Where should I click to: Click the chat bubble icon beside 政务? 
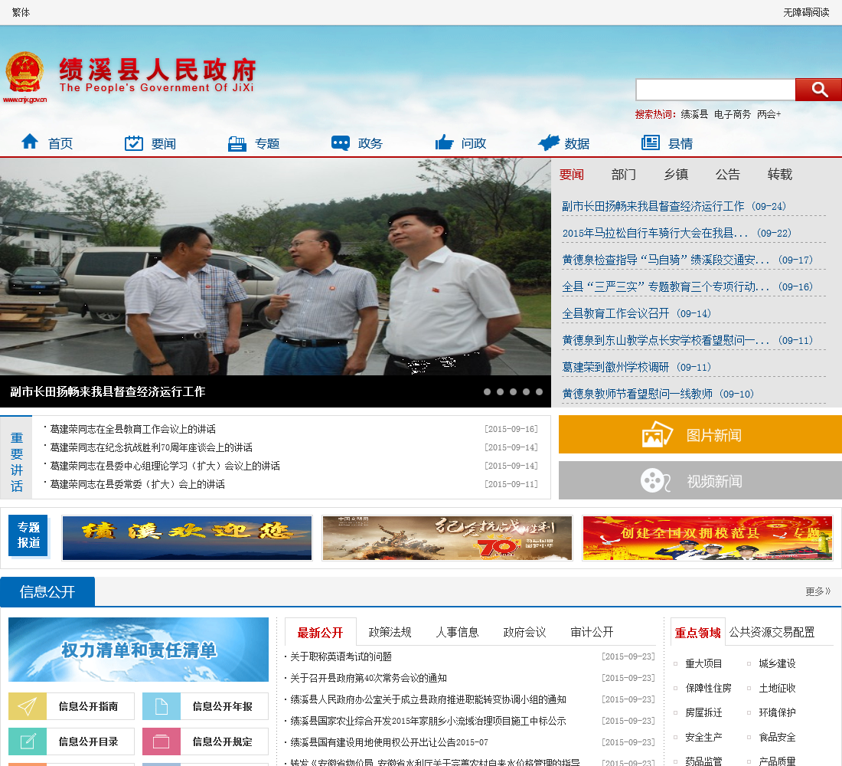coord(341,143)
